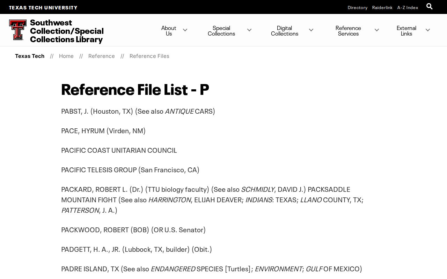Open Southwest Collection/Special Collections Library title
The height and width of the screenshot is (279, 447).
pyautogui.click(x=67, y=31)
